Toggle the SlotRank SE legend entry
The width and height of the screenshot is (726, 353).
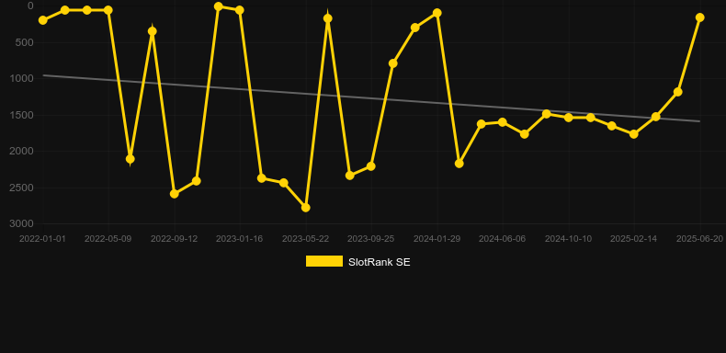click(x=357, y=262)
